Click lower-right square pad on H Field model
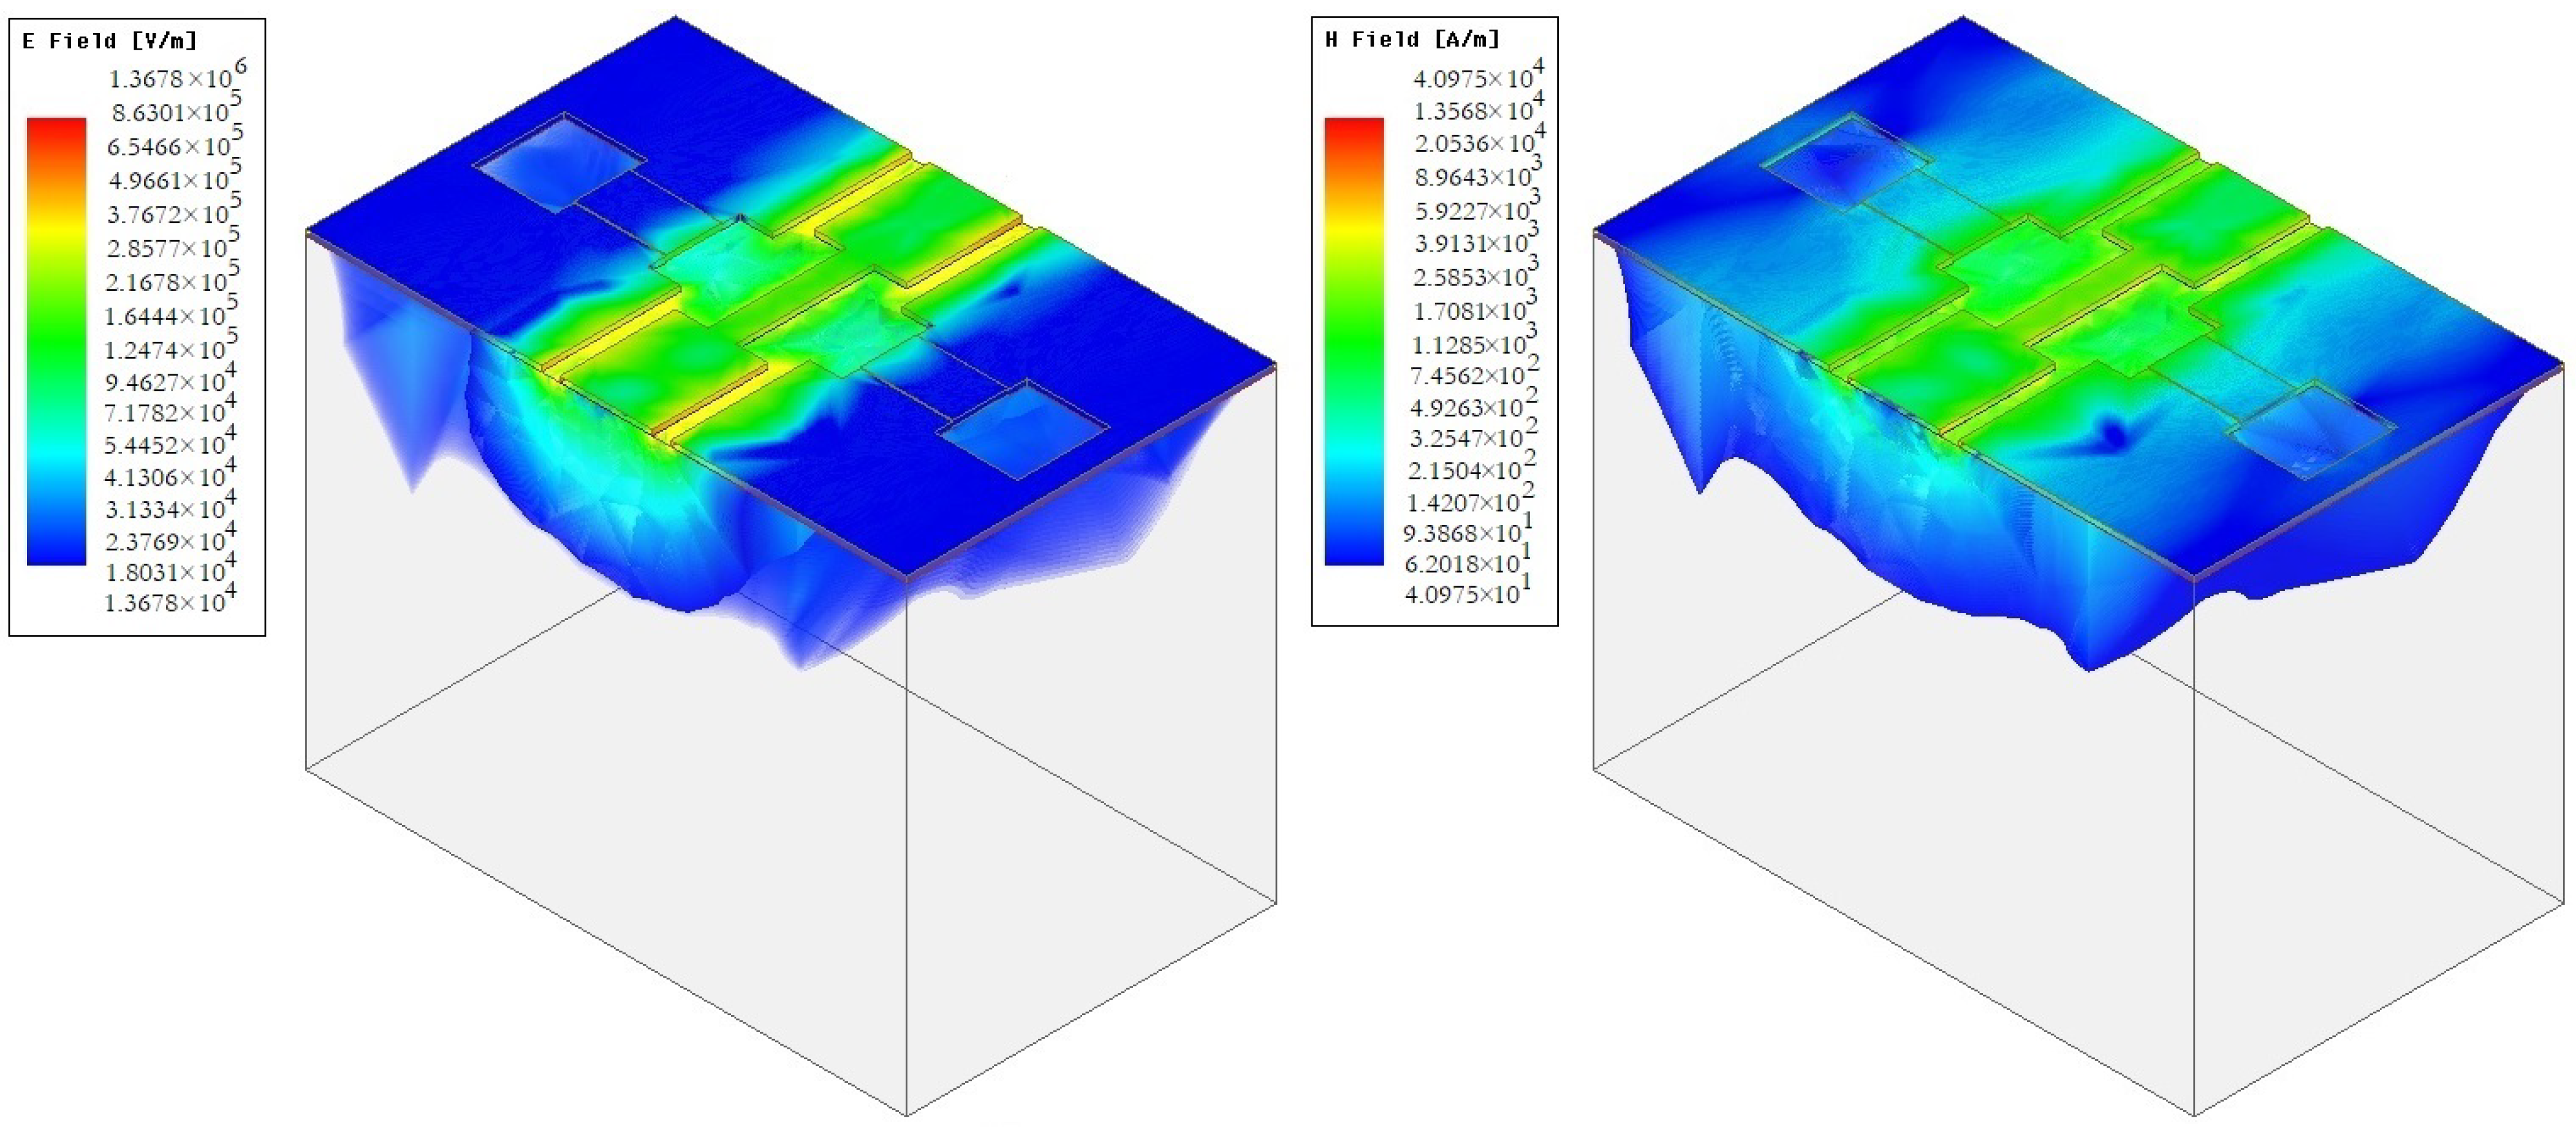Image resolution: width=2576 pixels, height=1129 pixels. point(2311,430)
